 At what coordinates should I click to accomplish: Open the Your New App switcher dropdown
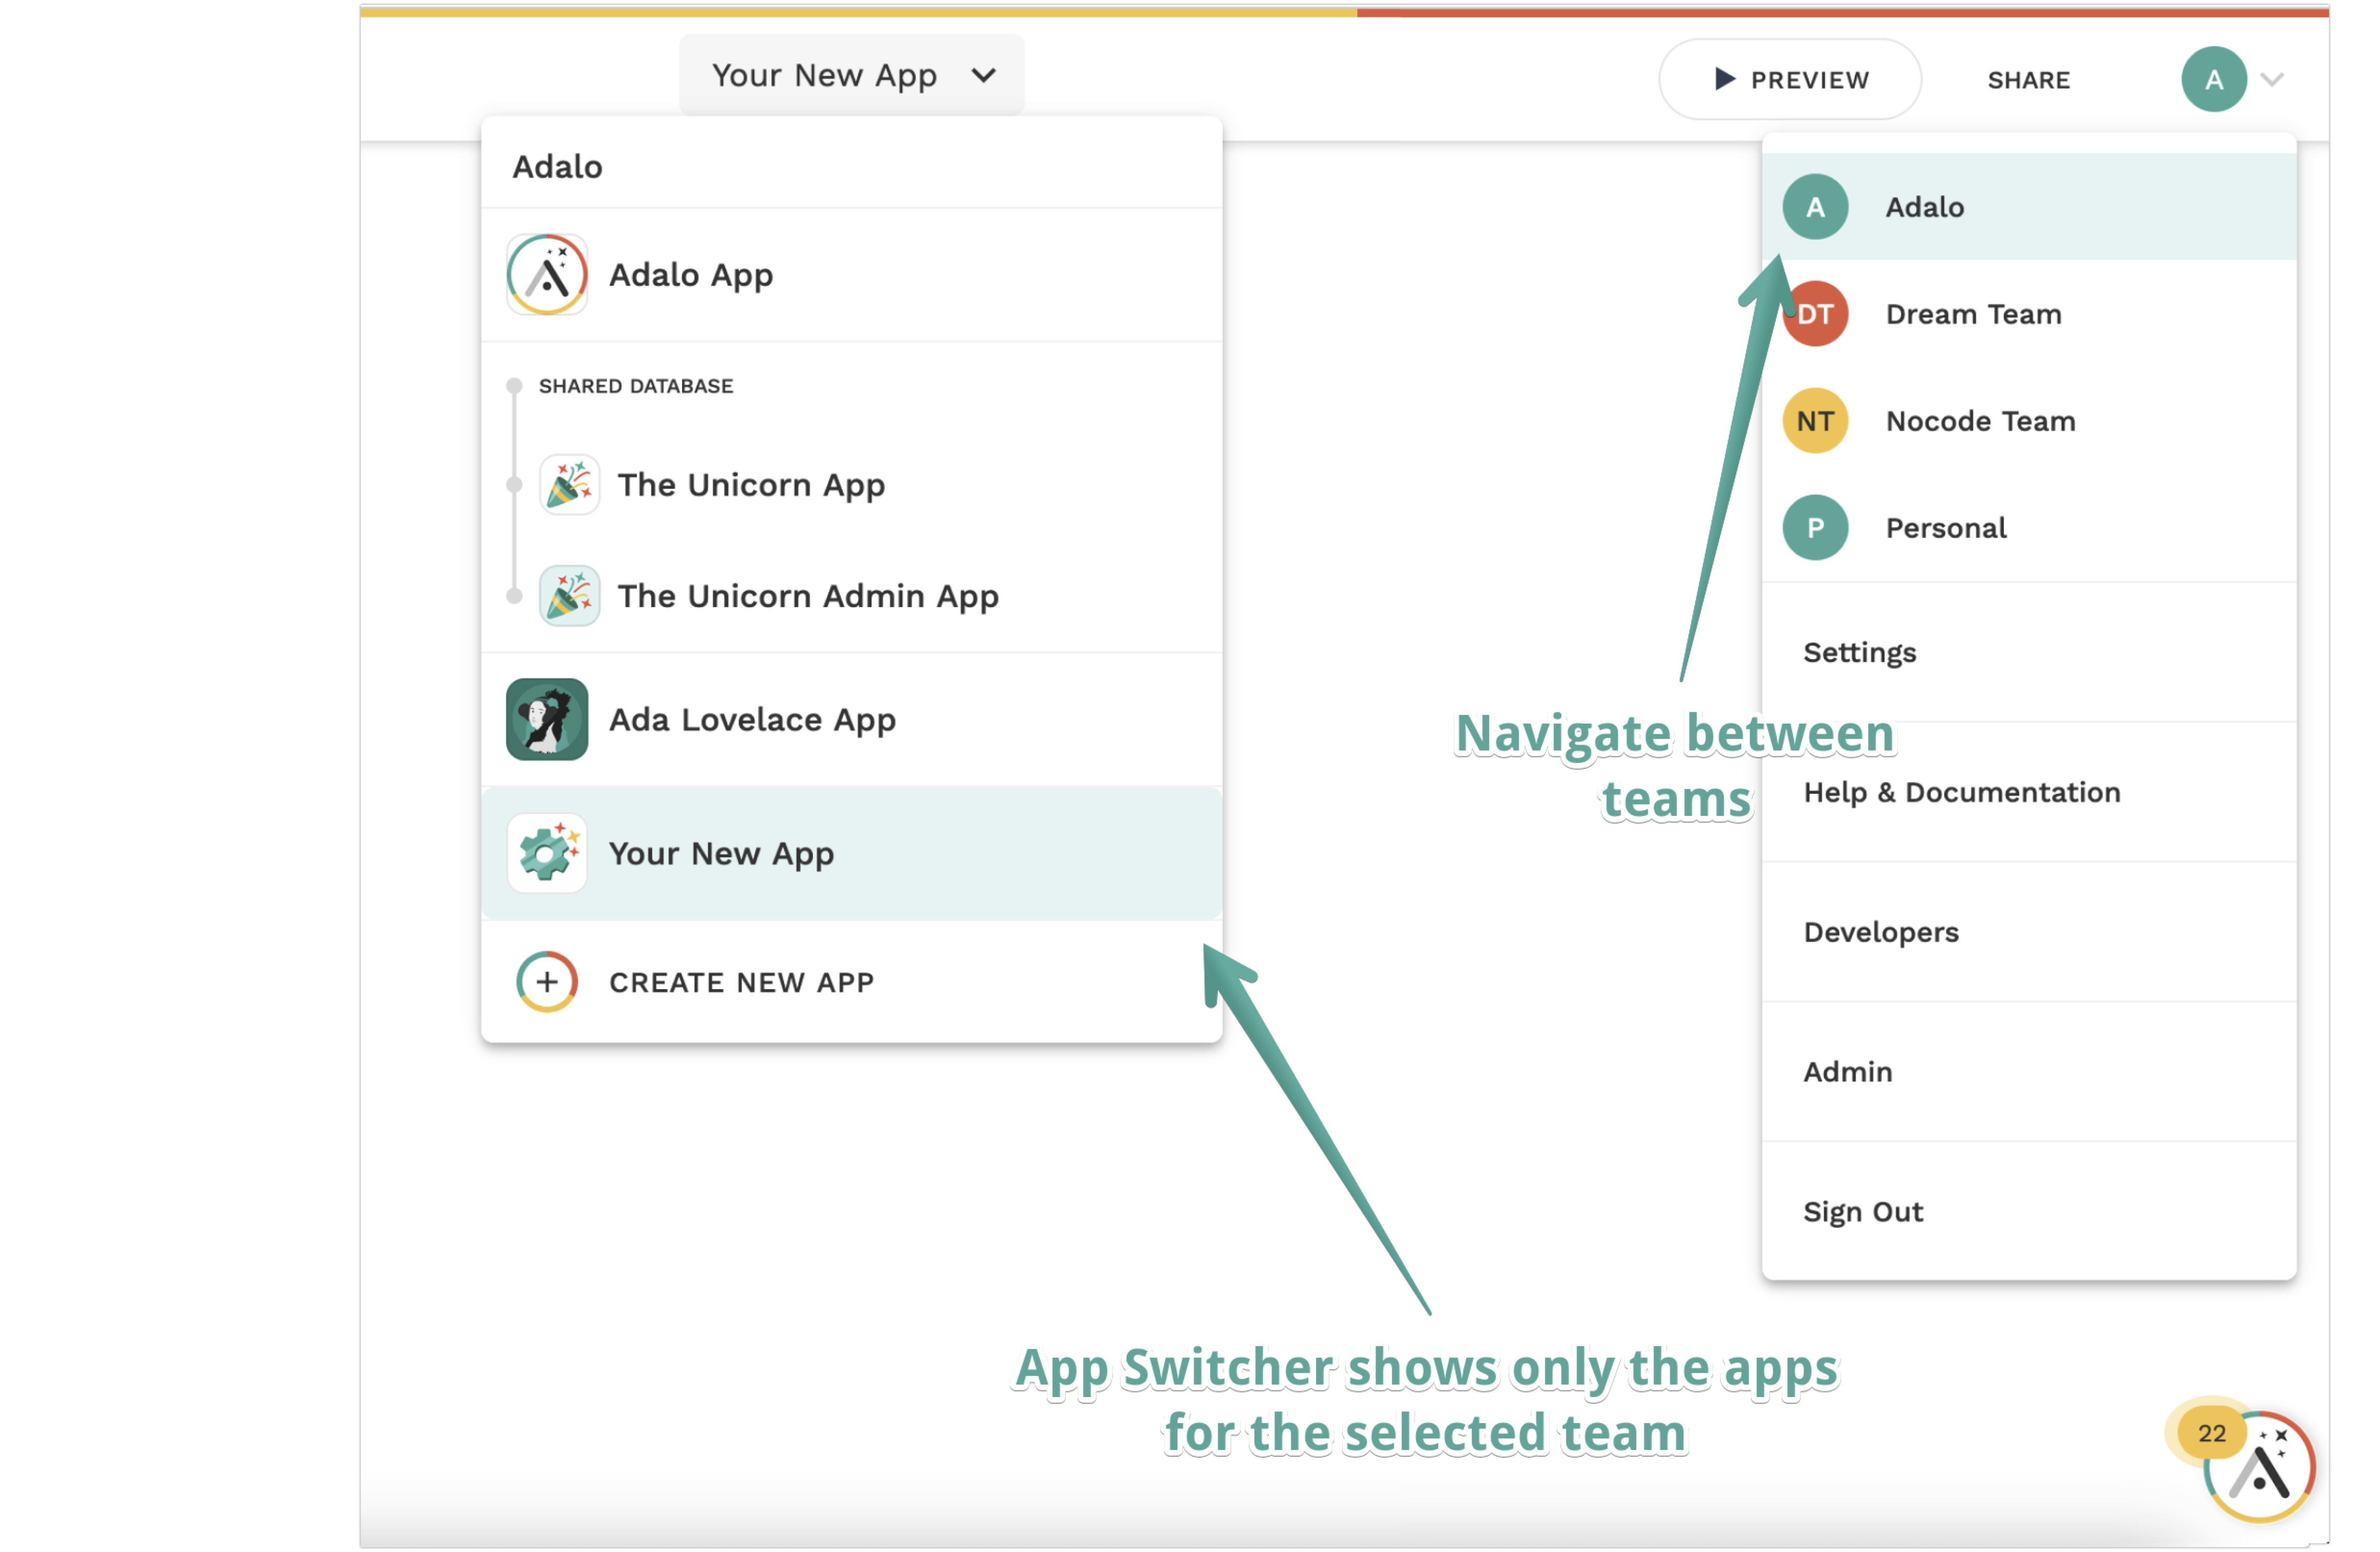851,75
